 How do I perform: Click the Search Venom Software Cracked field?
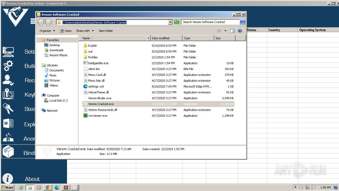[x=210, y=22]
